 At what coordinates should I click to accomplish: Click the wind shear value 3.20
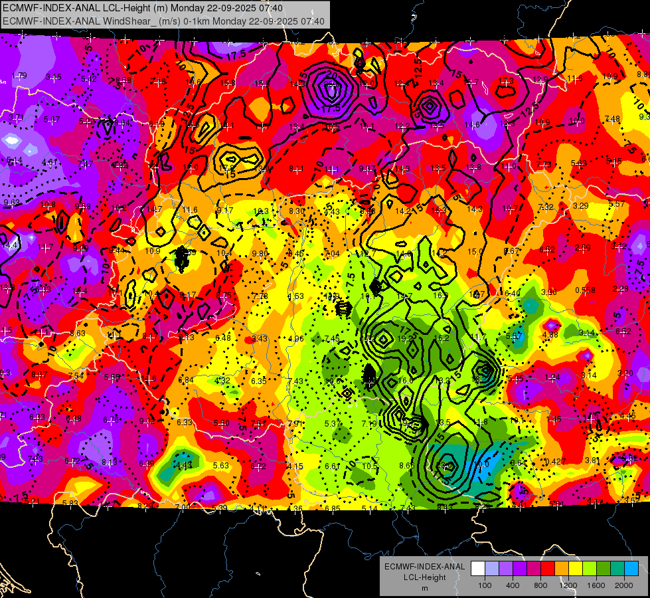pyautogui.click(x=625, y=373)
